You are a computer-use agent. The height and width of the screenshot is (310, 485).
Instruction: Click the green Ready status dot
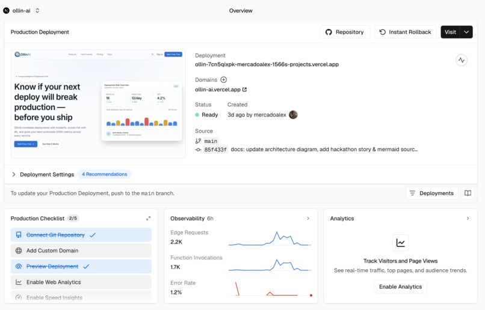pos(197,115)
